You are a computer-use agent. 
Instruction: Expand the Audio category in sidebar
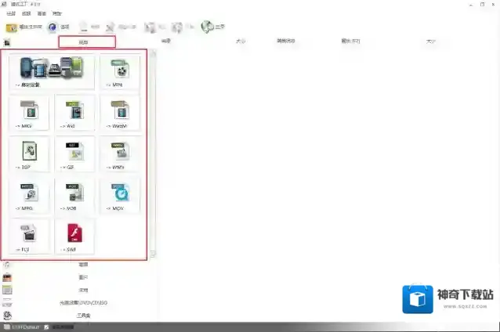pos(83,265)
